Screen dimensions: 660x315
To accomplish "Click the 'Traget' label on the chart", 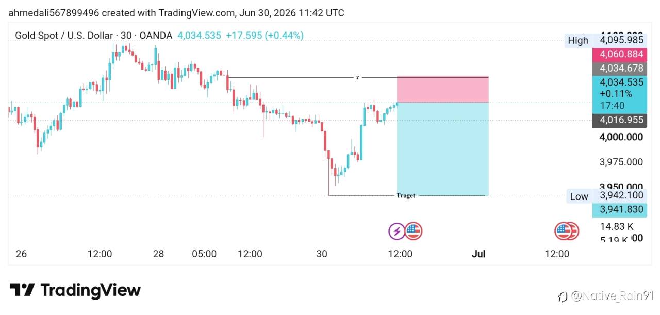I will (x=406, y=195).
